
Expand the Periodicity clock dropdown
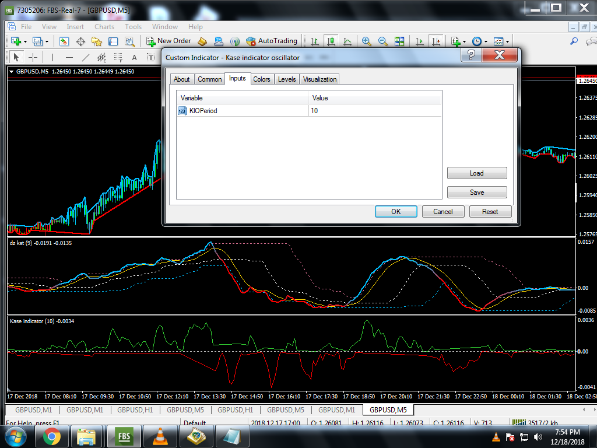(x=479, y=41)
